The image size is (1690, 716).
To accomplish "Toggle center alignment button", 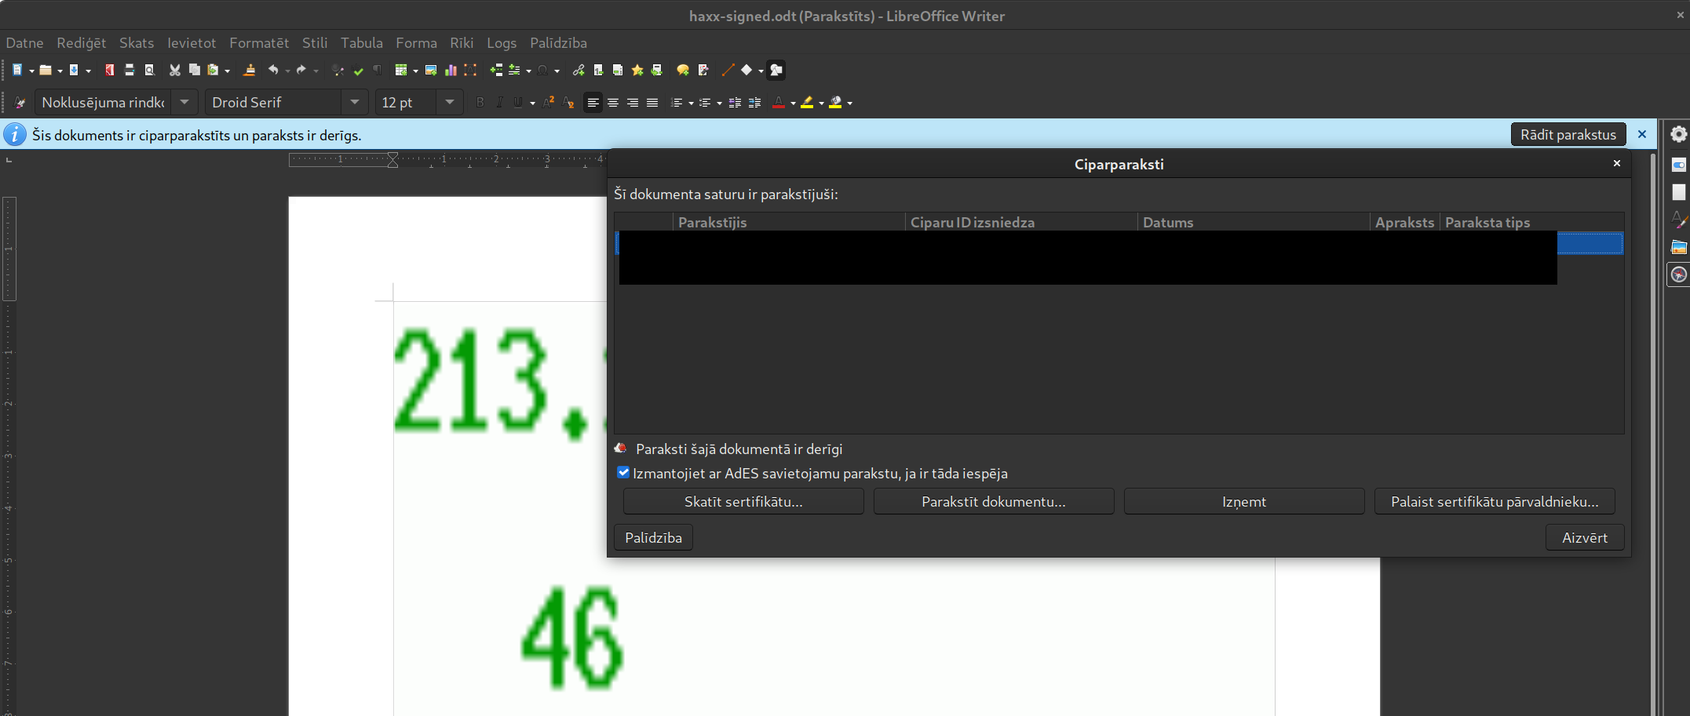I will coord(612,103).
